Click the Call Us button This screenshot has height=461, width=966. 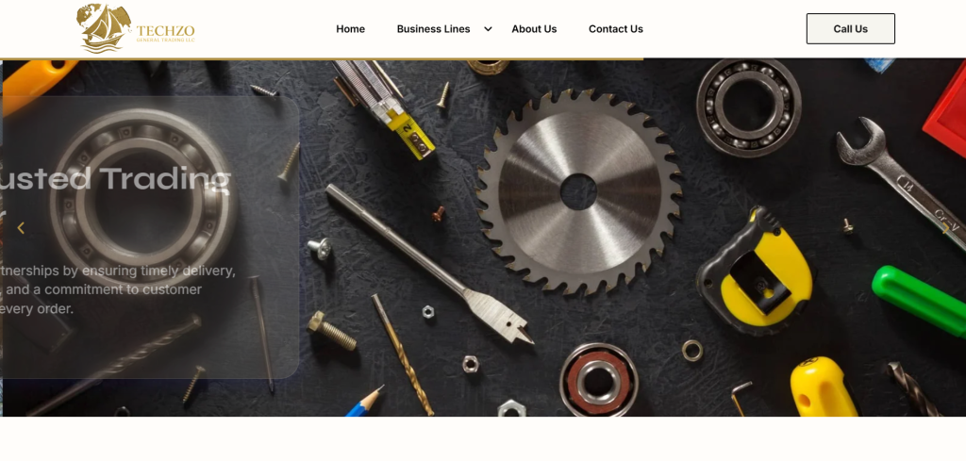850,29
